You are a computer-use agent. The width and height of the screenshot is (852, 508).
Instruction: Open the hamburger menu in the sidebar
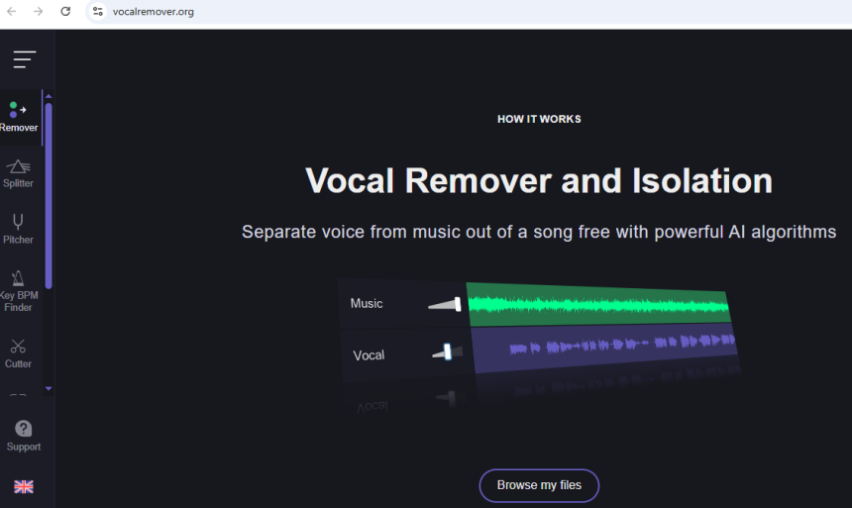tap(24, 59)
